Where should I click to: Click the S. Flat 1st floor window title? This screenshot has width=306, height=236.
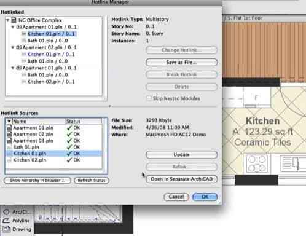point(245,18)
